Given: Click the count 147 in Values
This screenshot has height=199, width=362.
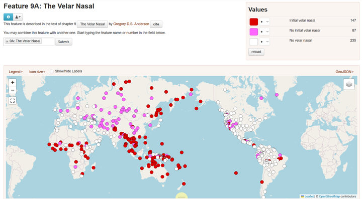Looking at the screenshot, I should 353,20.
